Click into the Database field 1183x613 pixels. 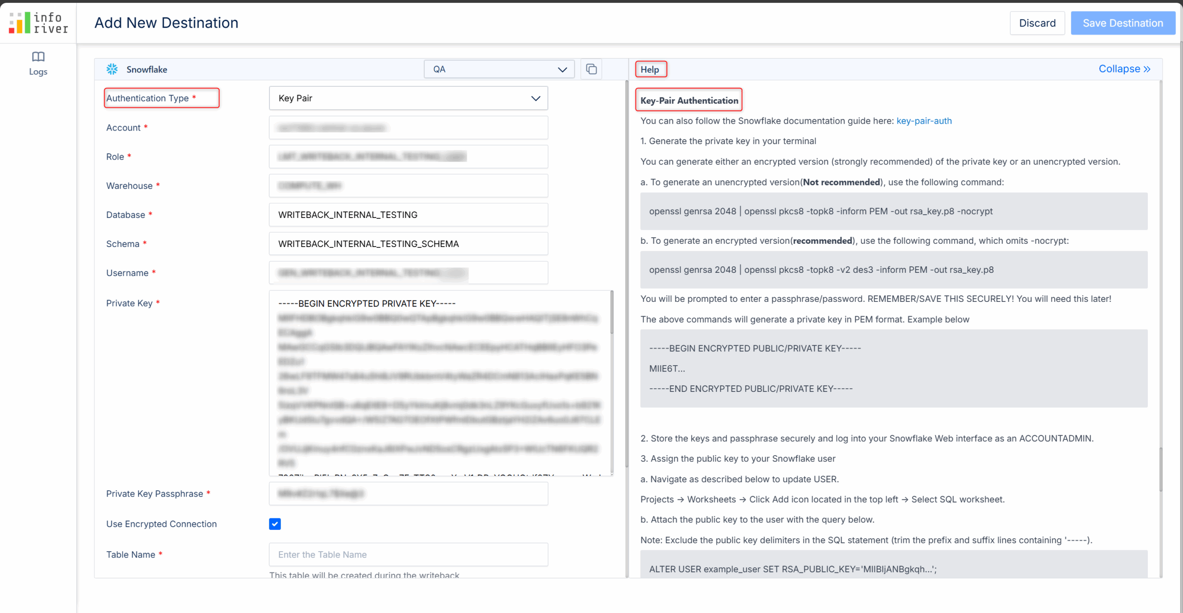point(408,215)
